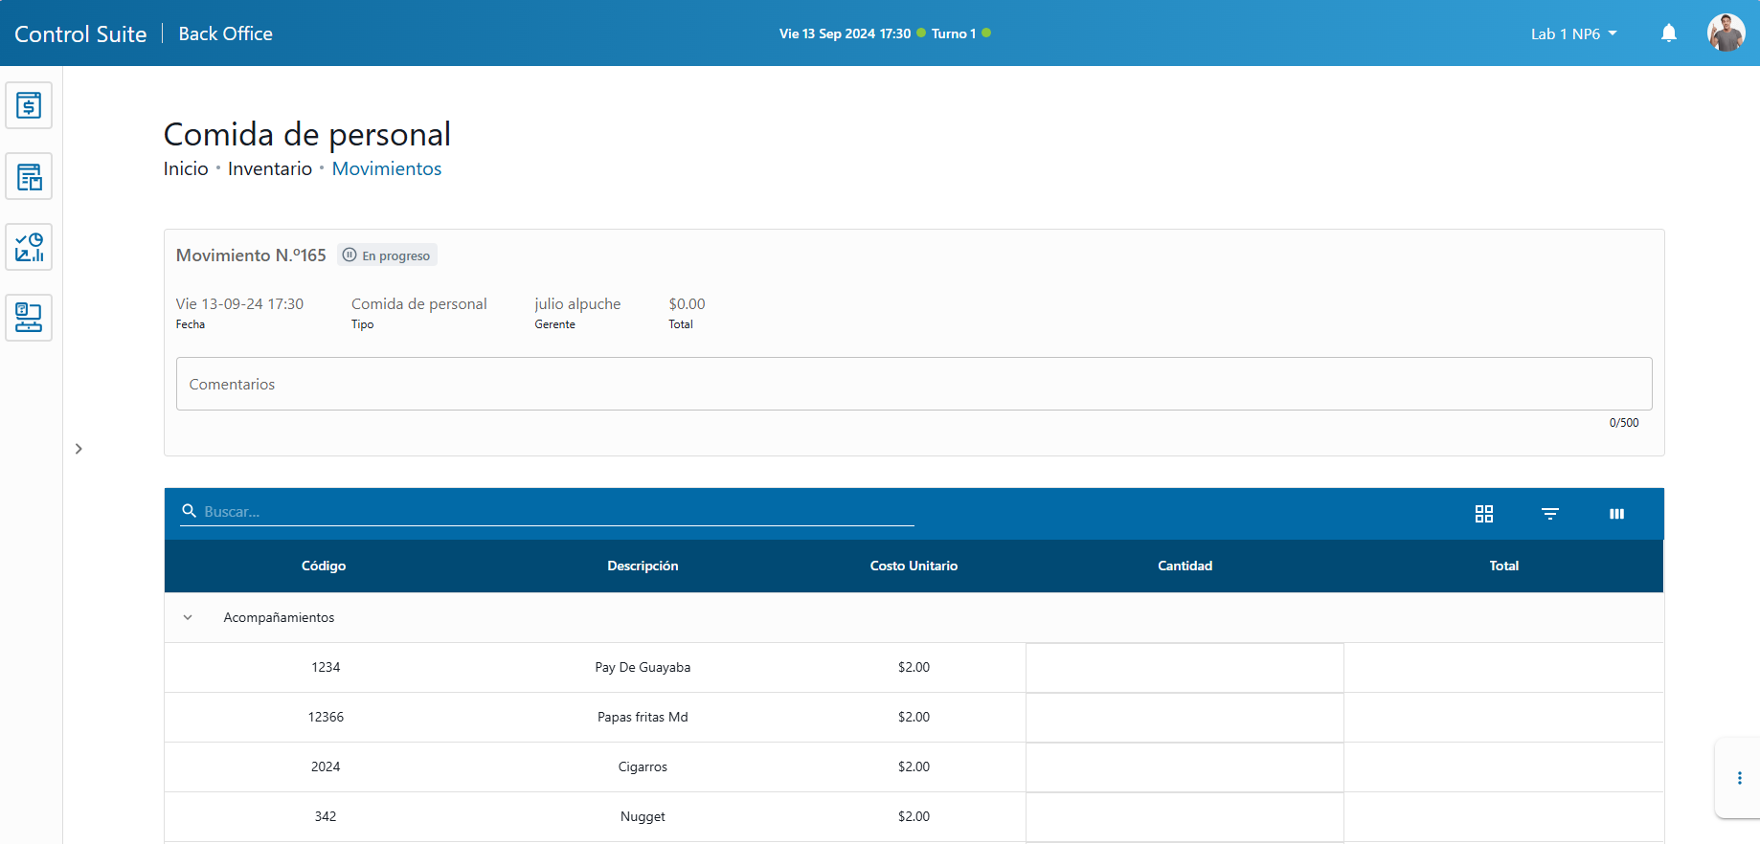Click the Buscar search field
Viewport: 1760px width, 844px height.
coord(555,512)
